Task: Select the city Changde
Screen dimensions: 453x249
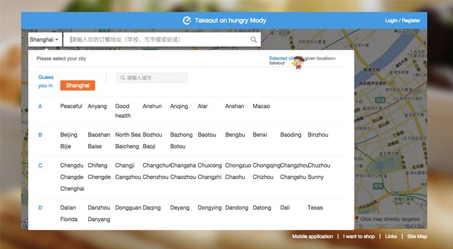Action: coord(72,177)
